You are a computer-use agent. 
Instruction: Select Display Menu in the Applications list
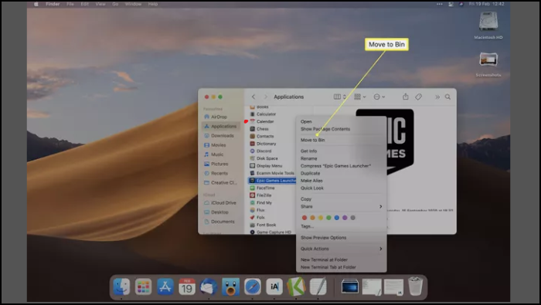266,166
